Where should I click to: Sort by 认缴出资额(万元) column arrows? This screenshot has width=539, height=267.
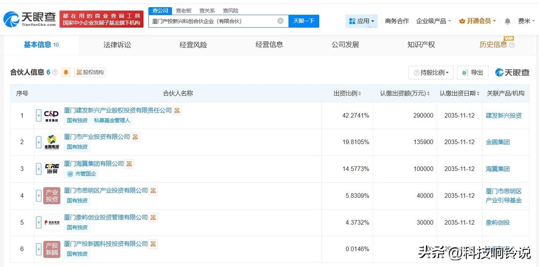pos(428,94)
